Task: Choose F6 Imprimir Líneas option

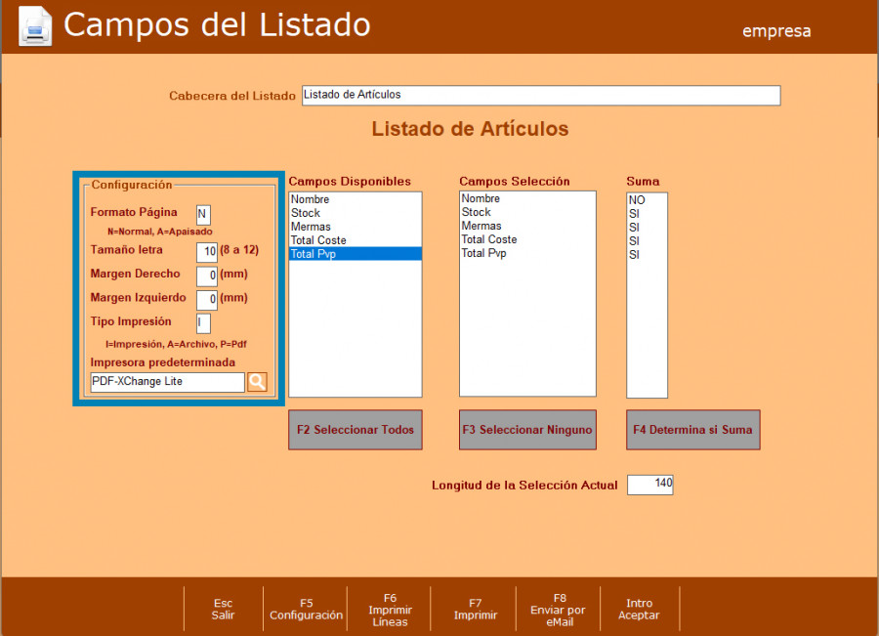Action: click(x=390, y=610)
